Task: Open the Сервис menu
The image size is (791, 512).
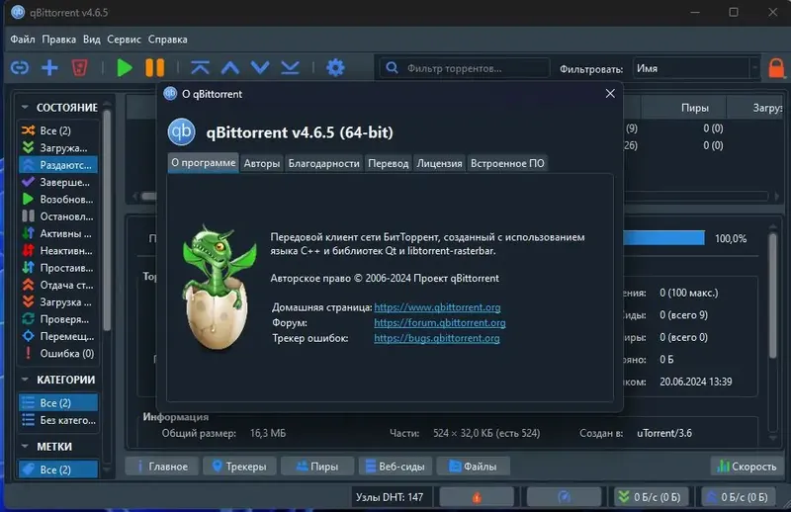Action: (125, 40)
